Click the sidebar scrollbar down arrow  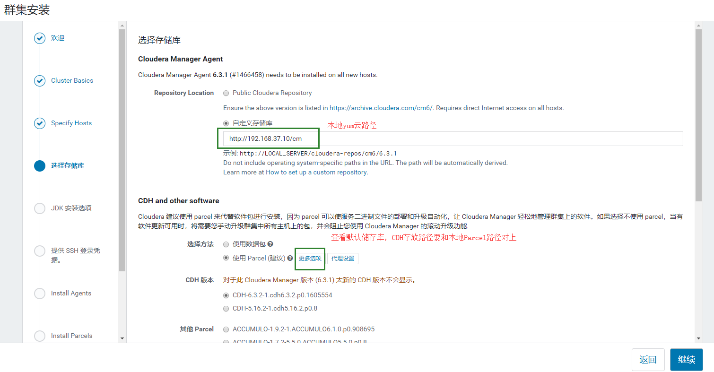click(122, 338)
